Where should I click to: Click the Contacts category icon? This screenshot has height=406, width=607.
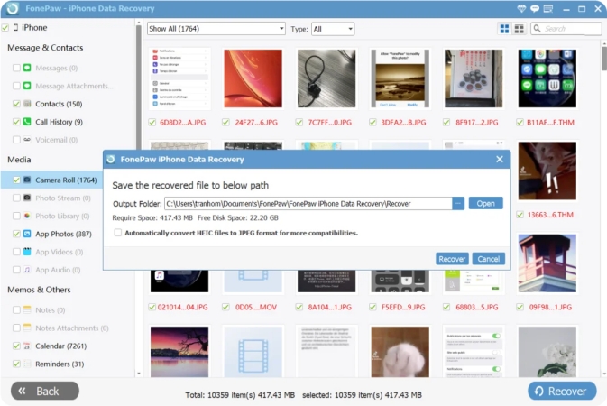(27, 104)
